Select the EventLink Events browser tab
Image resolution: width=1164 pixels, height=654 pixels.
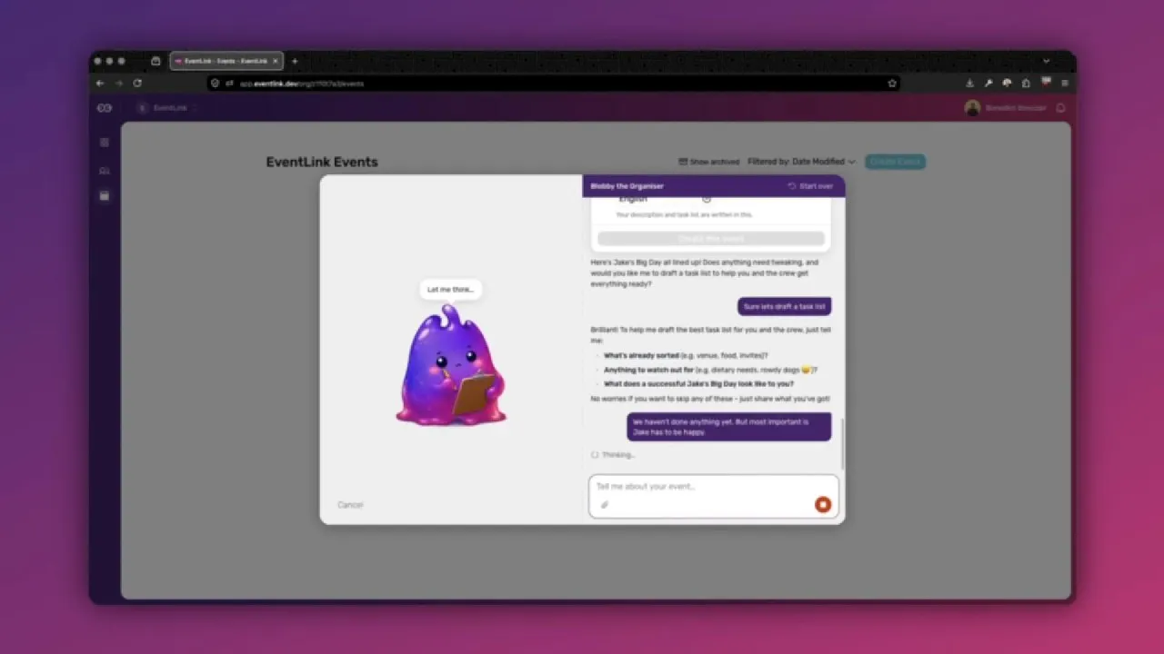226,61
